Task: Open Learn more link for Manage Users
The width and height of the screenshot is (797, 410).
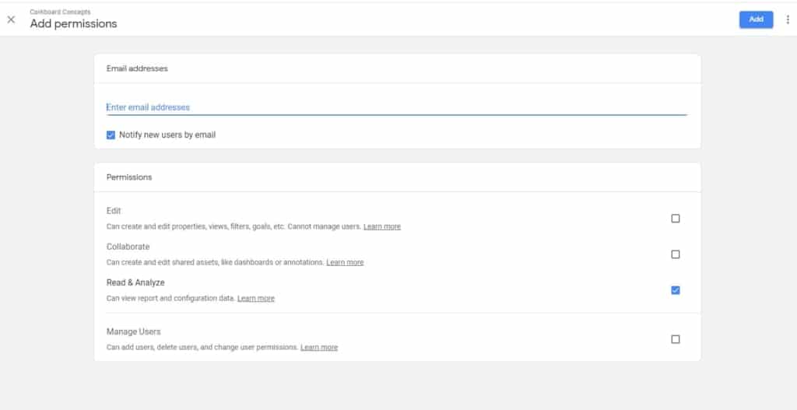Action: pyautogui.click(x=319, y=347)
